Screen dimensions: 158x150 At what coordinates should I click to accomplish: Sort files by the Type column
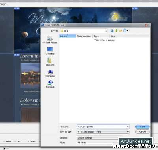(101, 36)
